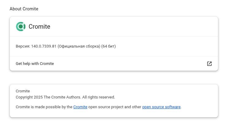This screenshot has height=136, width=229.
Task: Open the open source software link
Action: coord(161,107)
